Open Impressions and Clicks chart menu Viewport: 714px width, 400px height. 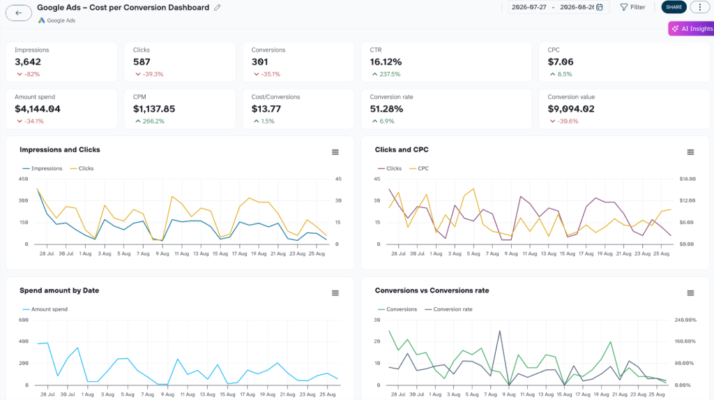[x=335, y=152]
